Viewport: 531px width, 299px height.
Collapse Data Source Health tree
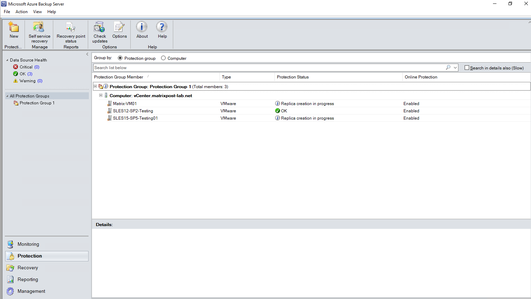coord(7,60)
